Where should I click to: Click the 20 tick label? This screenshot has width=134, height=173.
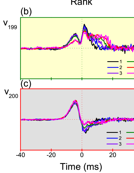(x=113, y=155)
